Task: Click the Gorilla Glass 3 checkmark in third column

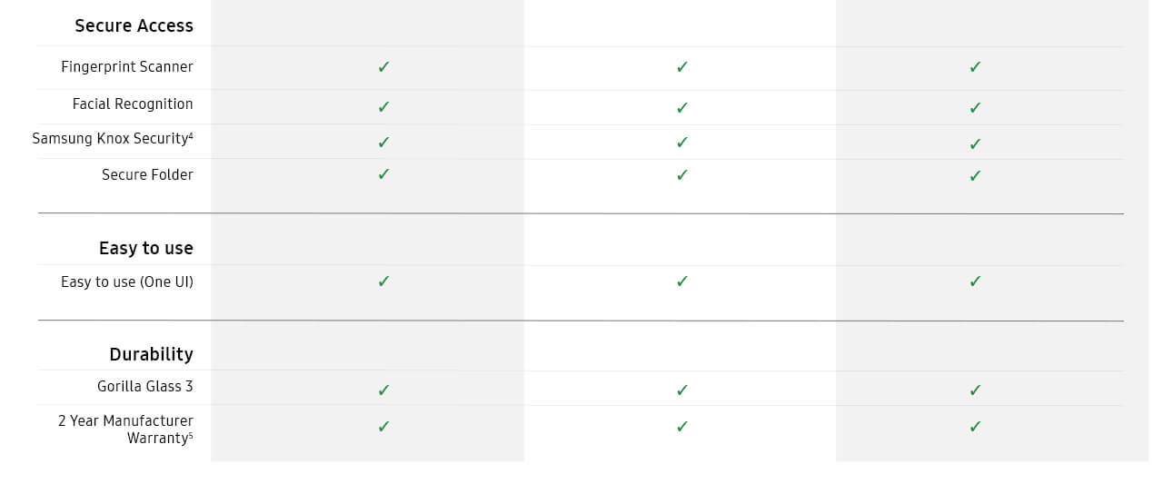Action: 975,390
